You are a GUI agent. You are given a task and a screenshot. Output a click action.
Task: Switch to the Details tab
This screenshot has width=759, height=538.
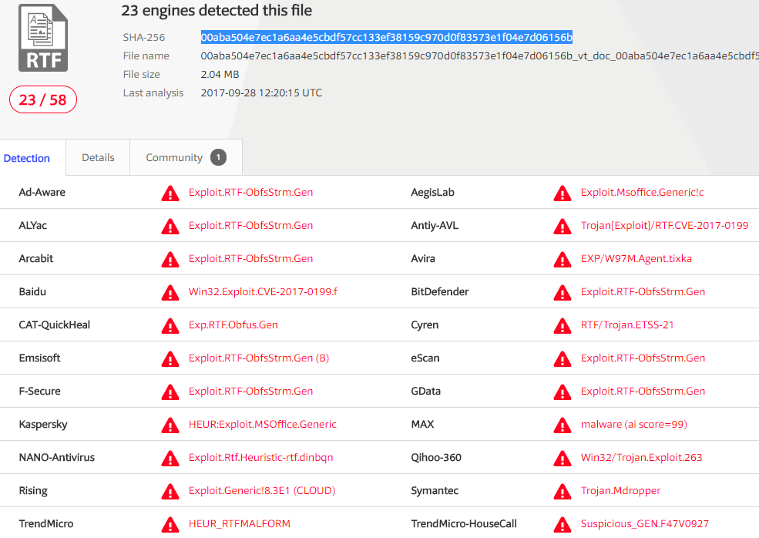98,157
